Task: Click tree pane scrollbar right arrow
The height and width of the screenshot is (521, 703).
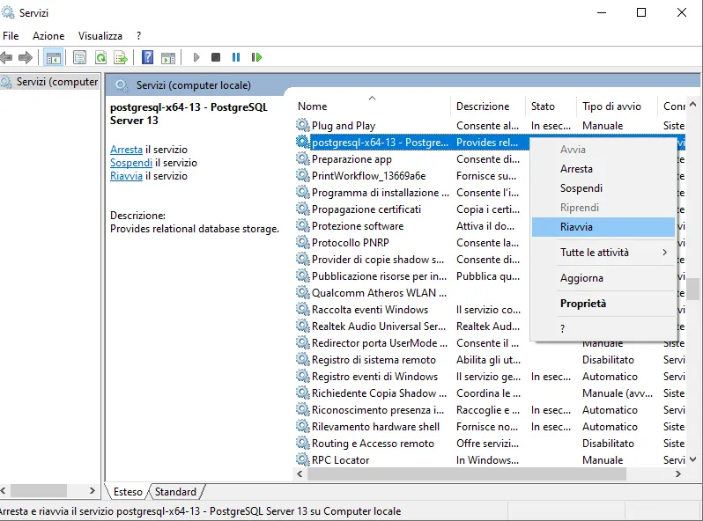Action: (x=92, y=490)
